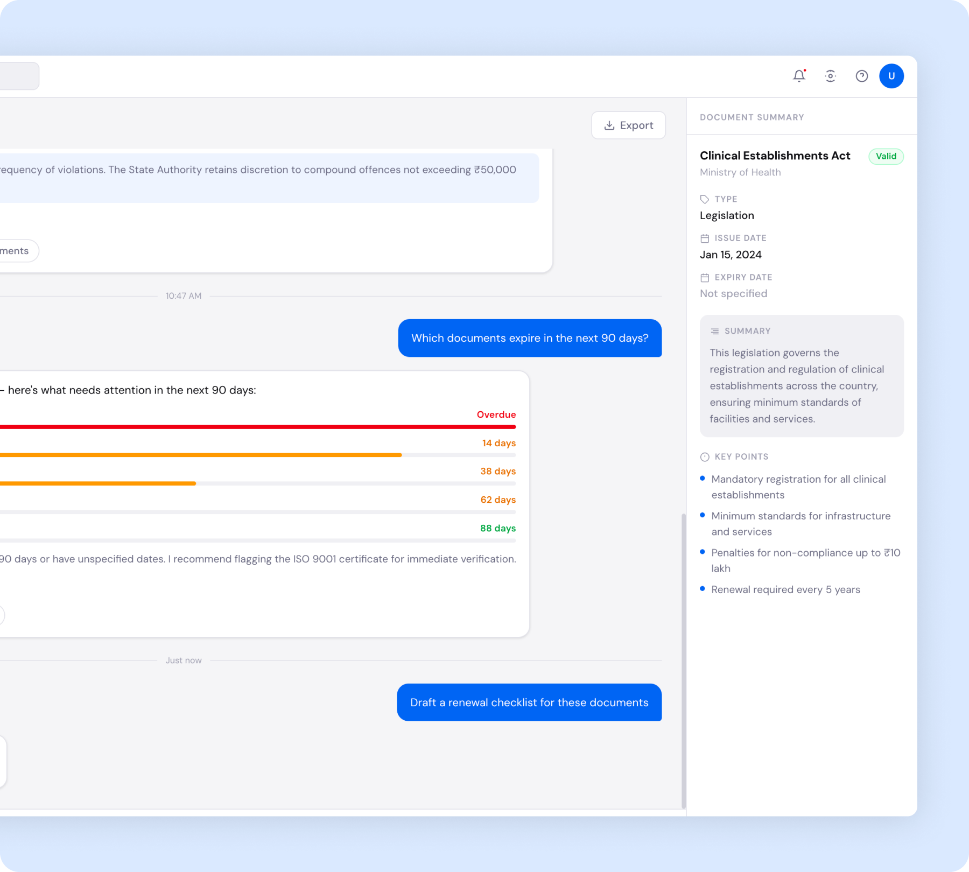Select the bullet beside Renewal required every 5 years

[x=703, y=588]
